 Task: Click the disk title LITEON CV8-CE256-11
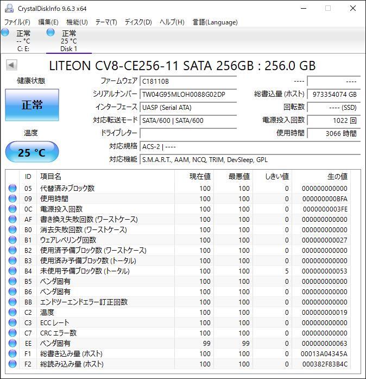[x=182, y=65]
